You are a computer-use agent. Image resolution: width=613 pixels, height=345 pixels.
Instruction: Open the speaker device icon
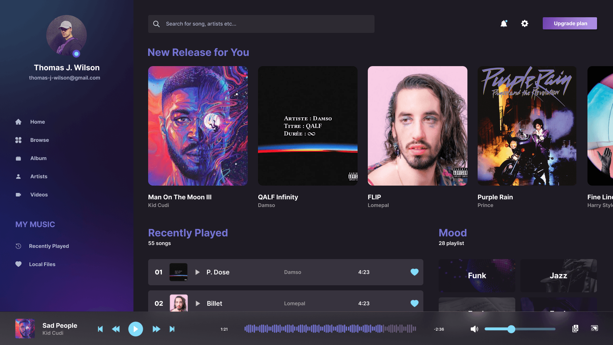[575, 328]
